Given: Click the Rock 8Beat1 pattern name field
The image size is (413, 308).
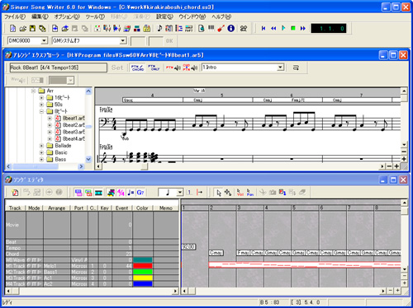Looking at the screenshot, I should pos(59,68).
